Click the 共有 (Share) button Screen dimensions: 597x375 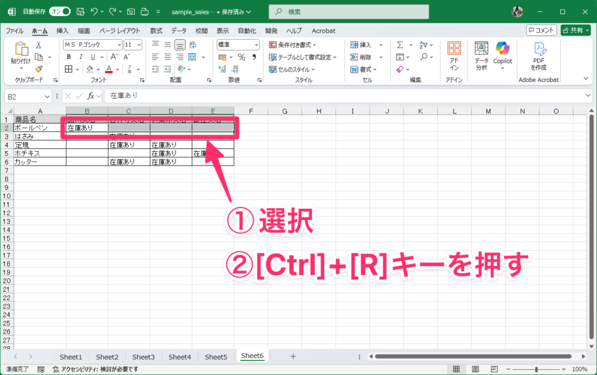[575, 30]
